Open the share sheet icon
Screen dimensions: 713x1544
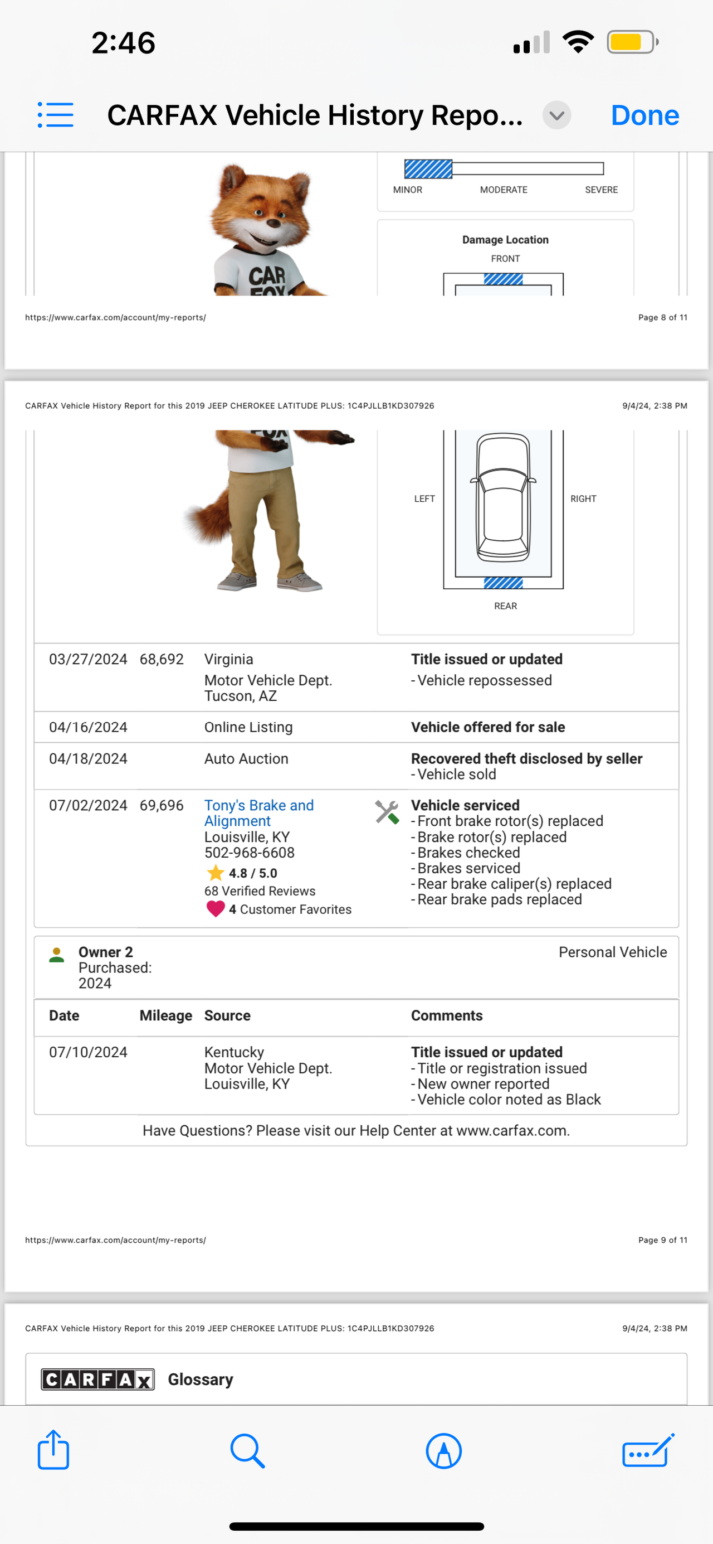pos(53,1450)
